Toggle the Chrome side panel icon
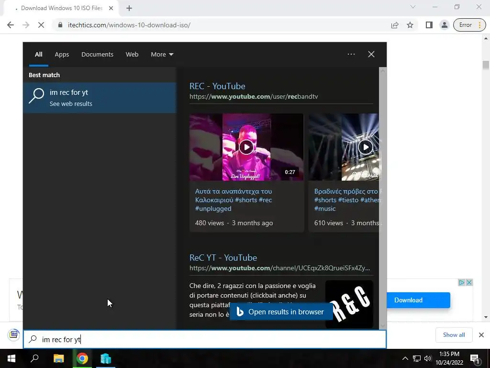The width and height of the screenshot is (490, 368). pyautogui.click(x=429, y=25)
